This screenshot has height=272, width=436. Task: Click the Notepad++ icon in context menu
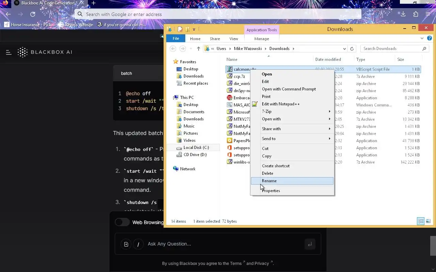(x=255, y=104)
